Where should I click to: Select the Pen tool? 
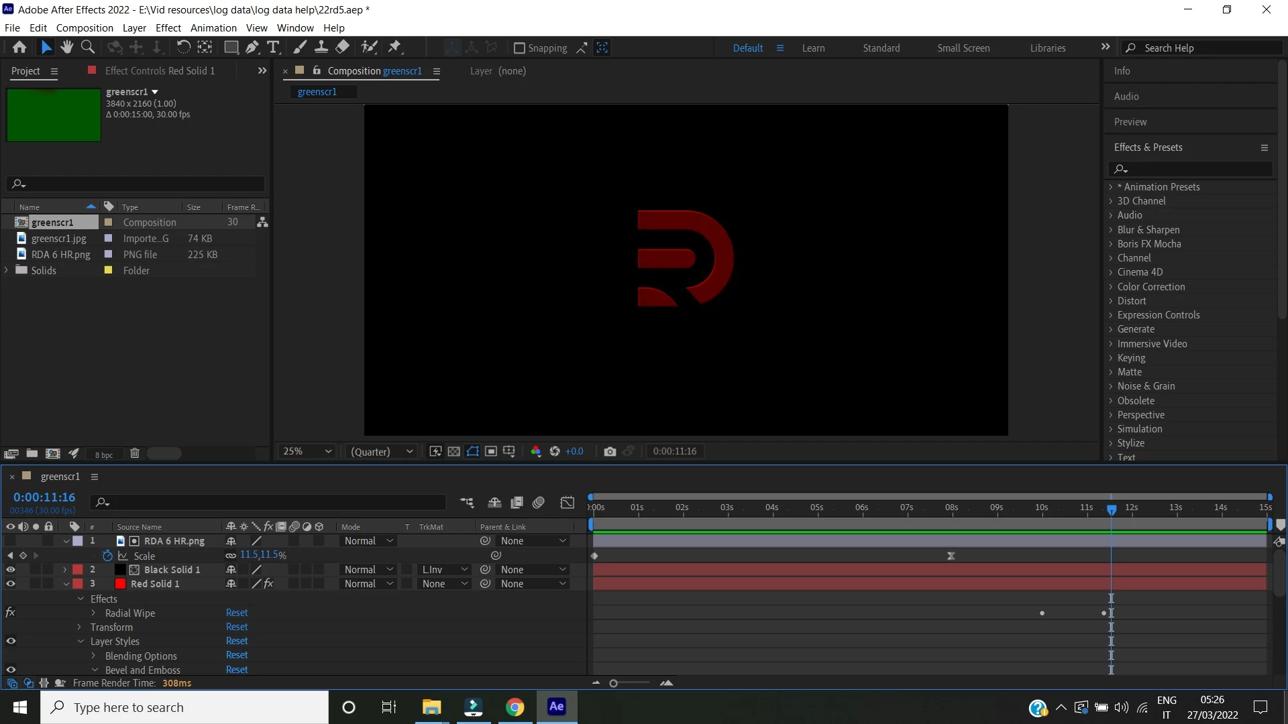coord(252,47)
